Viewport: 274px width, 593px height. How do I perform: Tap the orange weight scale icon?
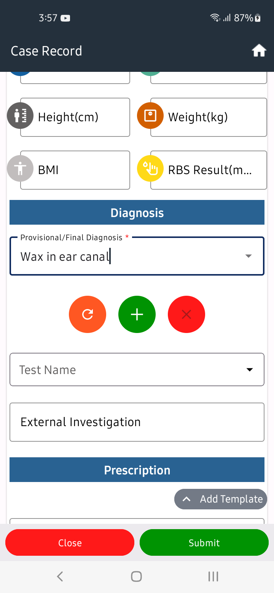pyautogui.click(x=150, y=115)
